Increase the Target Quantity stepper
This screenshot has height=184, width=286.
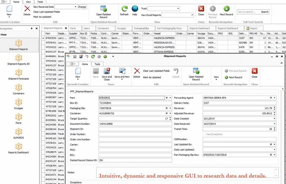point(170,118)
